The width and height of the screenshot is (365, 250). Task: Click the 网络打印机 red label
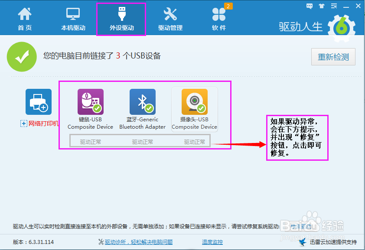[x=43, y=123]
